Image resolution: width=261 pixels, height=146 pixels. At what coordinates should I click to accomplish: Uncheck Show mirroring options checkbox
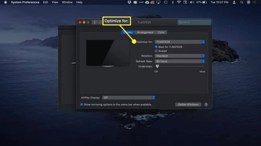(82, 104)
